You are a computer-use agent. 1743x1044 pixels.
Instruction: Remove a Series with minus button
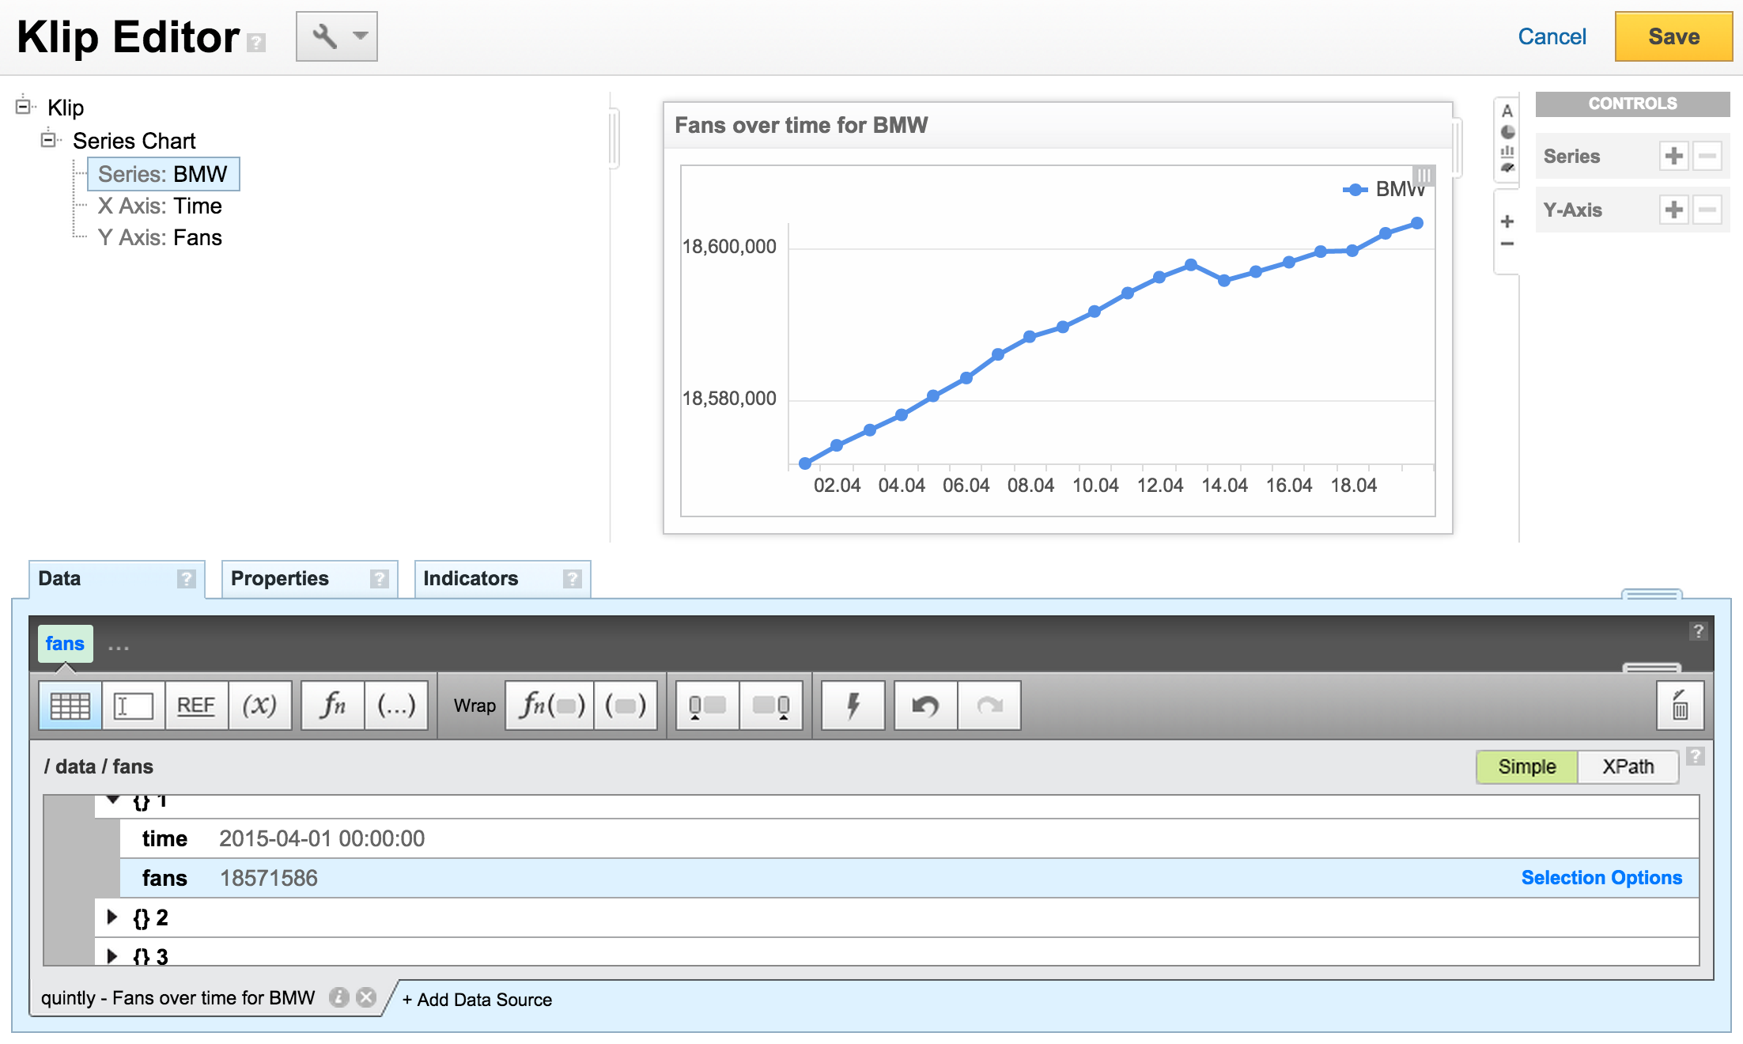point(1707,156)
